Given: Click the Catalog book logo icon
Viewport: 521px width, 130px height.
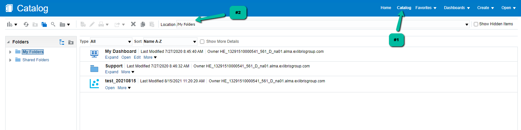Looking at the screenshot, I should coord(9,8).
